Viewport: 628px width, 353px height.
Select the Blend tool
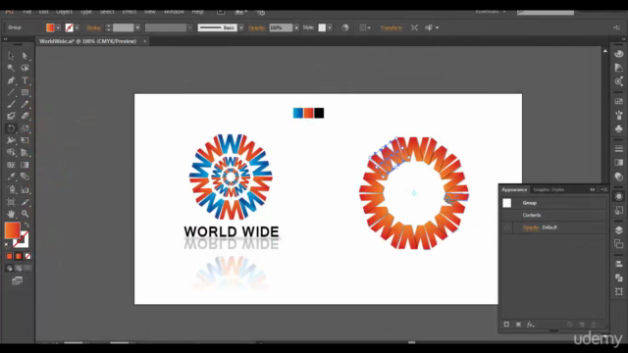click(x=25, y=176)
